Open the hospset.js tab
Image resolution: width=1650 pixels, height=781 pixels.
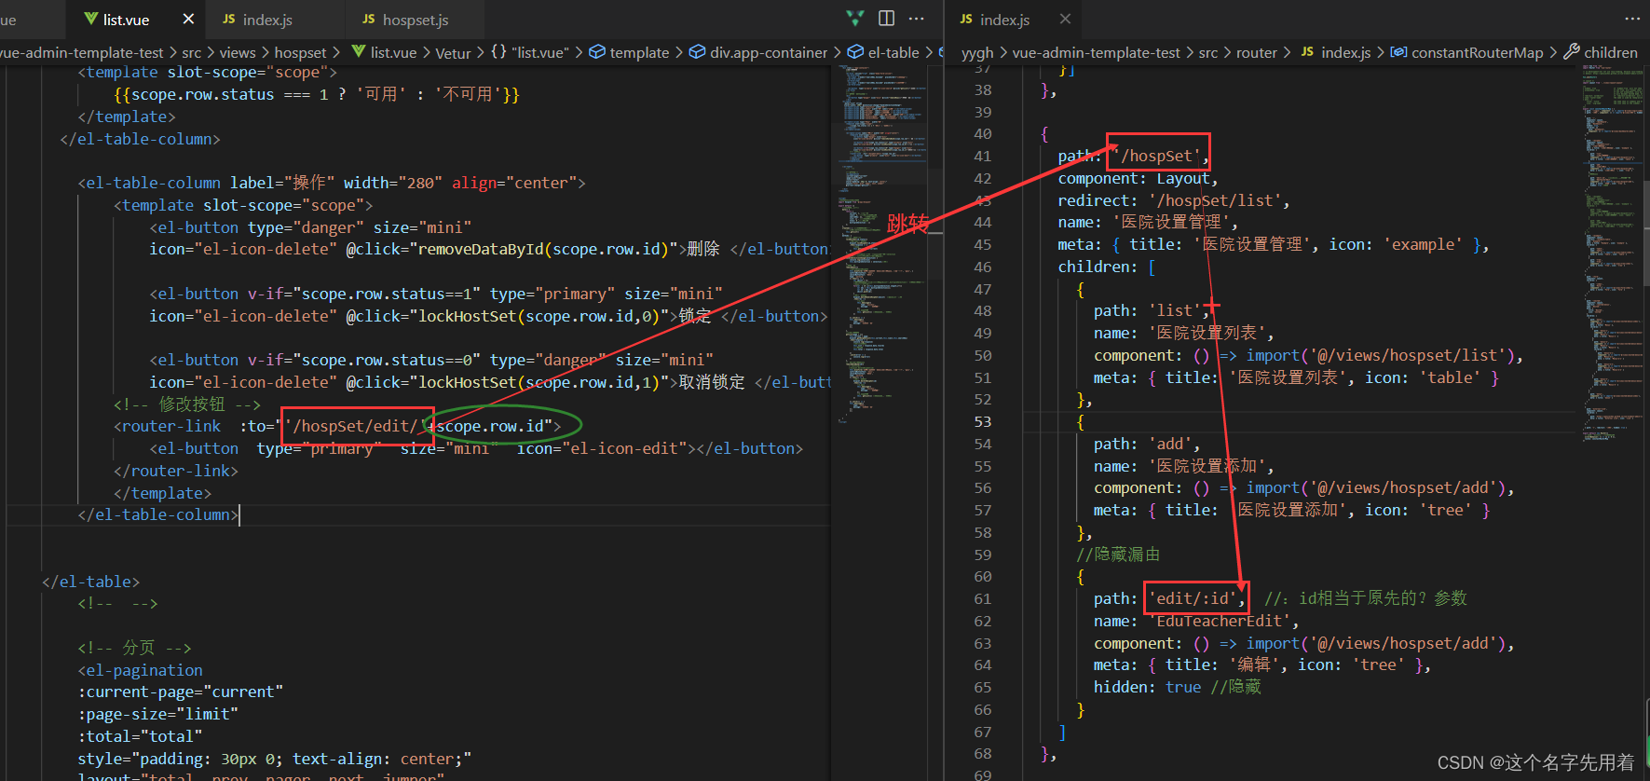415,19
